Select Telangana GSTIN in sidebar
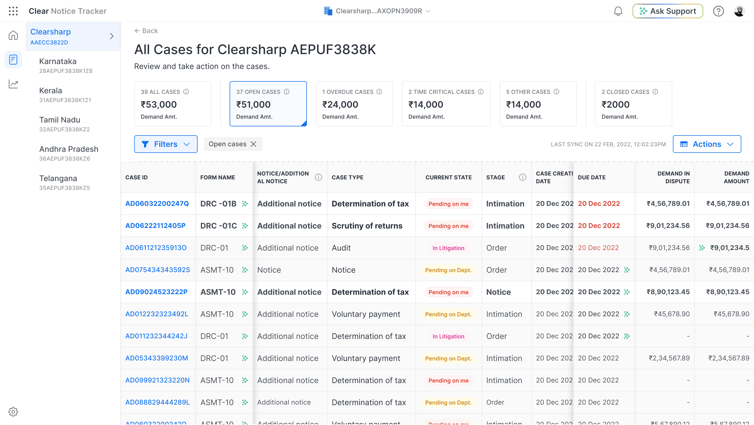The image size is (754, 425). click(73, 183)
